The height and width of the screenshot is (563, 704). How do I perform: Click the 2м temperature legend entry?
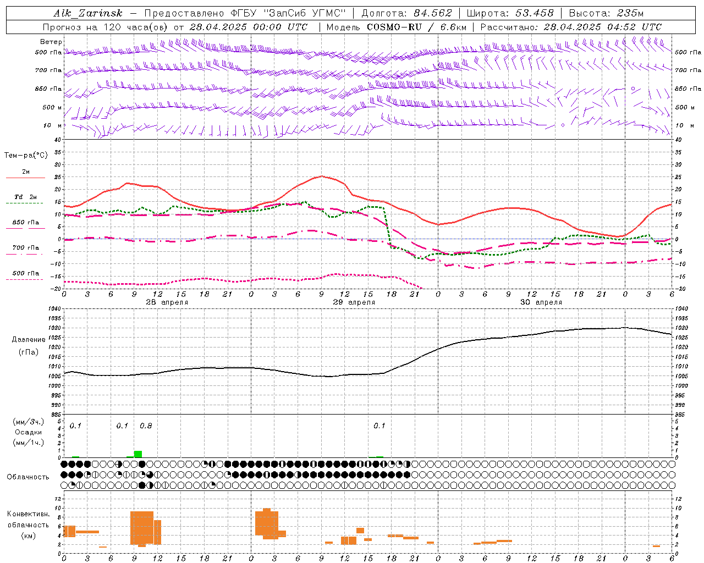26,172
